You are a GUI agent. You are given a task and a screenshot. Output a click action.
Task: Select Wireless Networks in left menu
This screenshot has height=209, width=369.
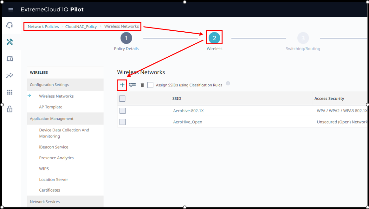(x=56, y=96)
